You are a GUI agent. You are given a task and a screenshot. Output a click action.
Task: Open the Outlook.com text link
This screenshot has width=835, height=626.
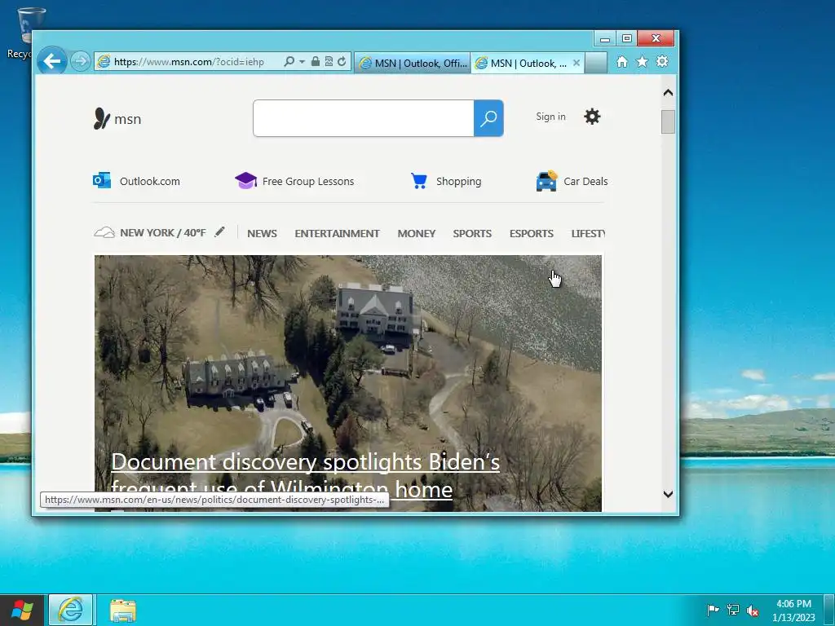tap(150, 182)
